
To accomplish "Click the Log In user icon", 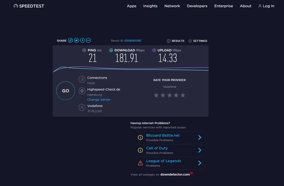I will pos(260,6).
